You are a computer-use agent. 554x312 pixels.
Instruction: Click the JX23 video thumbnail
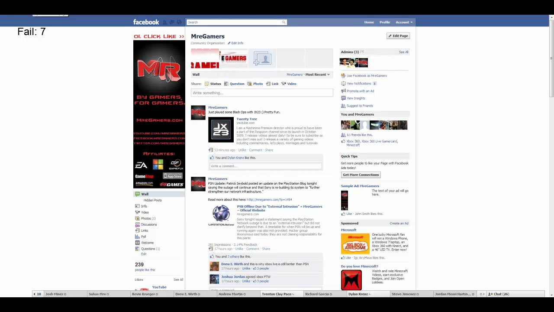[x=221, y=130]
